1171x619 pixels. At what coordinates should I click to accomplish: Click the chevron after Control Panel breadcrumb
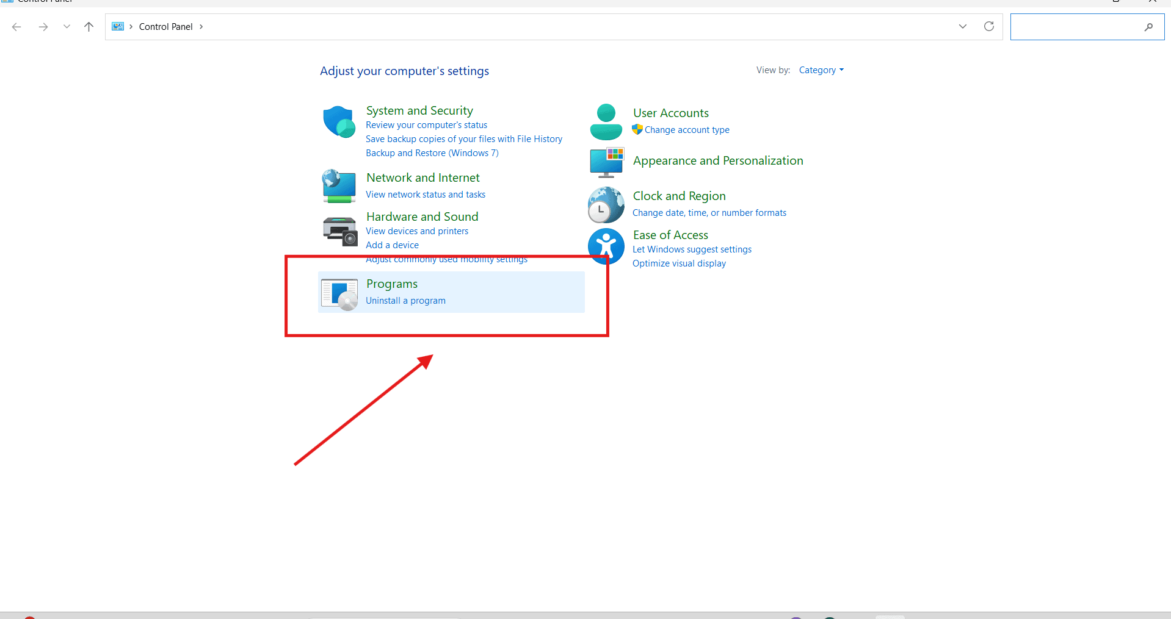point(201,27)
